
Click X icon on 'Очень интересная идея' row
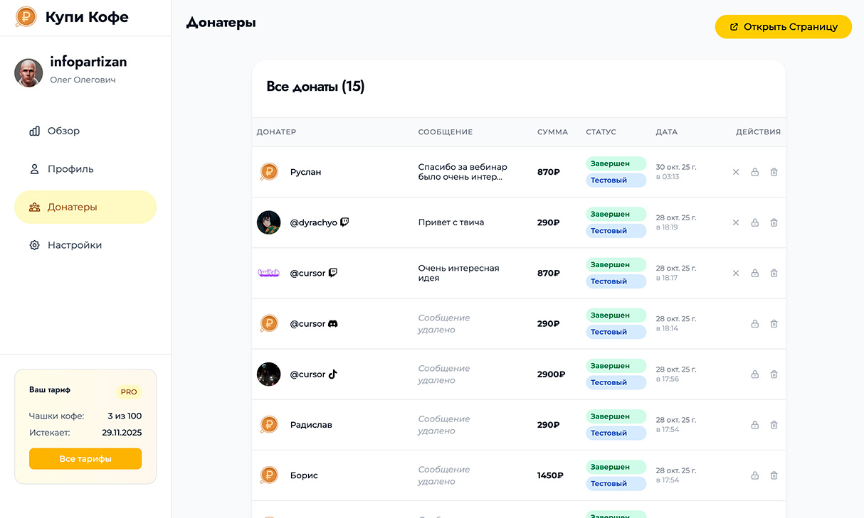point(736,273)
